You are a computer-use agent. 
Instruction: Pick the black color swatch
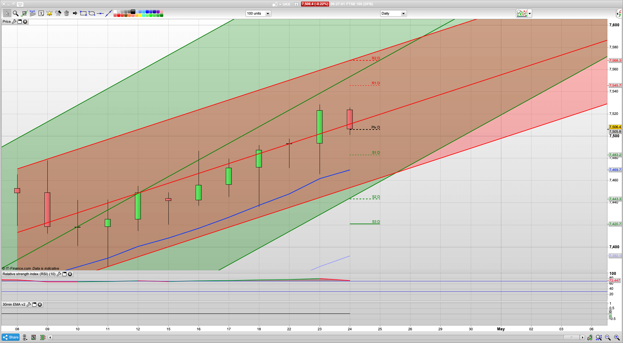click(133, 12)
